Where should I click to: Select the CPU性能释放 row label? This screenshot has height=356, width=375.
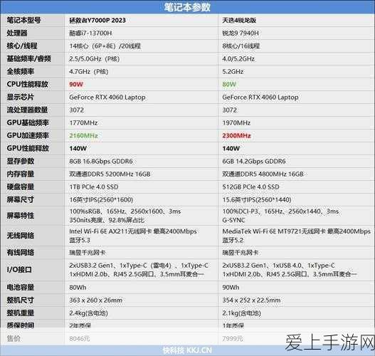(x=28, y=84)
